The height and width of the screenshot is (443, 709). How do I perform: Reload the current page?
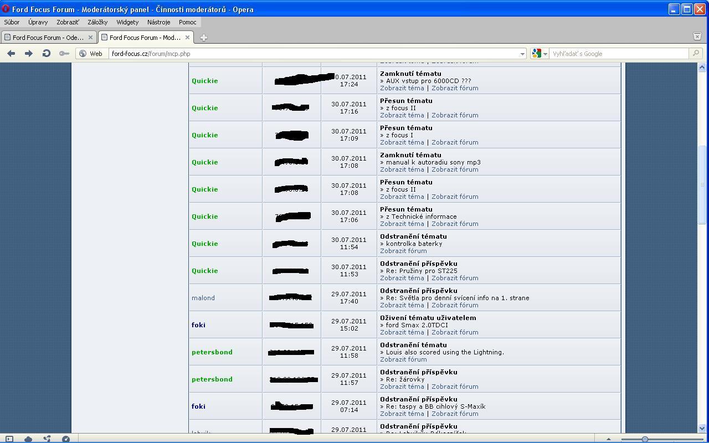[x=47, y=54]
